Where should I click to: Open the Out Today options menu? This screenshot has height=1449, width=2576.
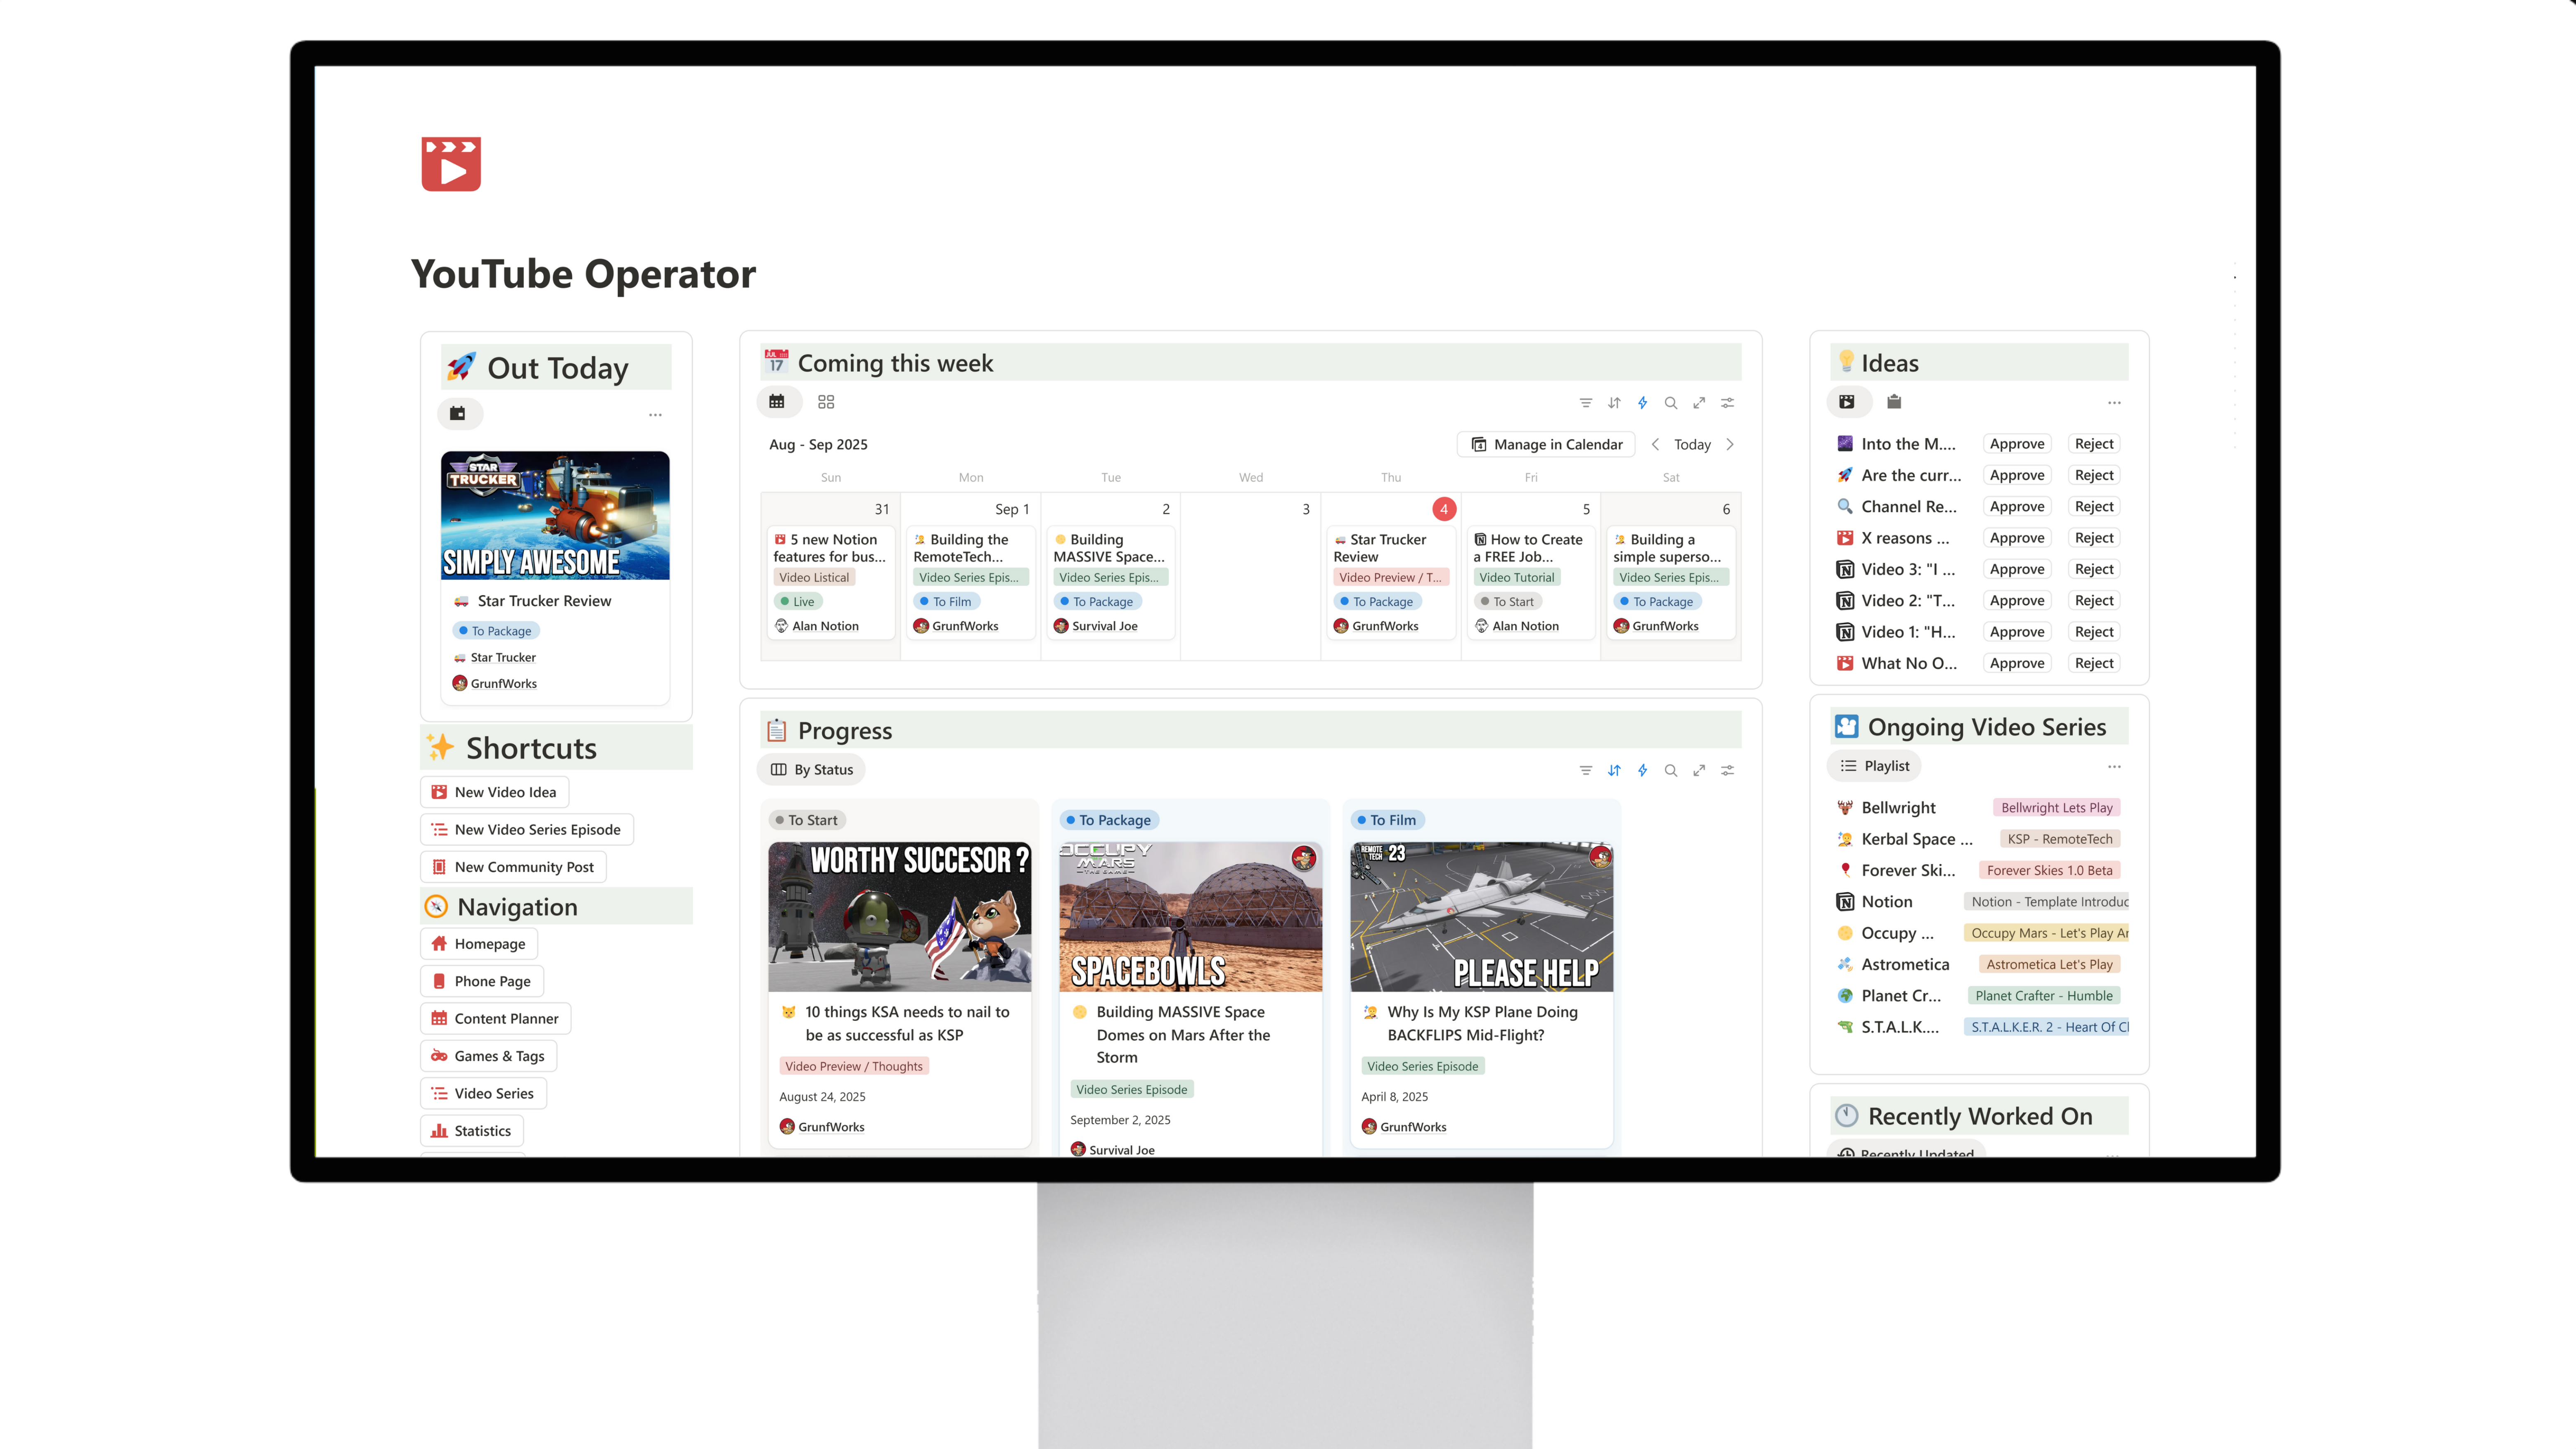tap(655, 414)
